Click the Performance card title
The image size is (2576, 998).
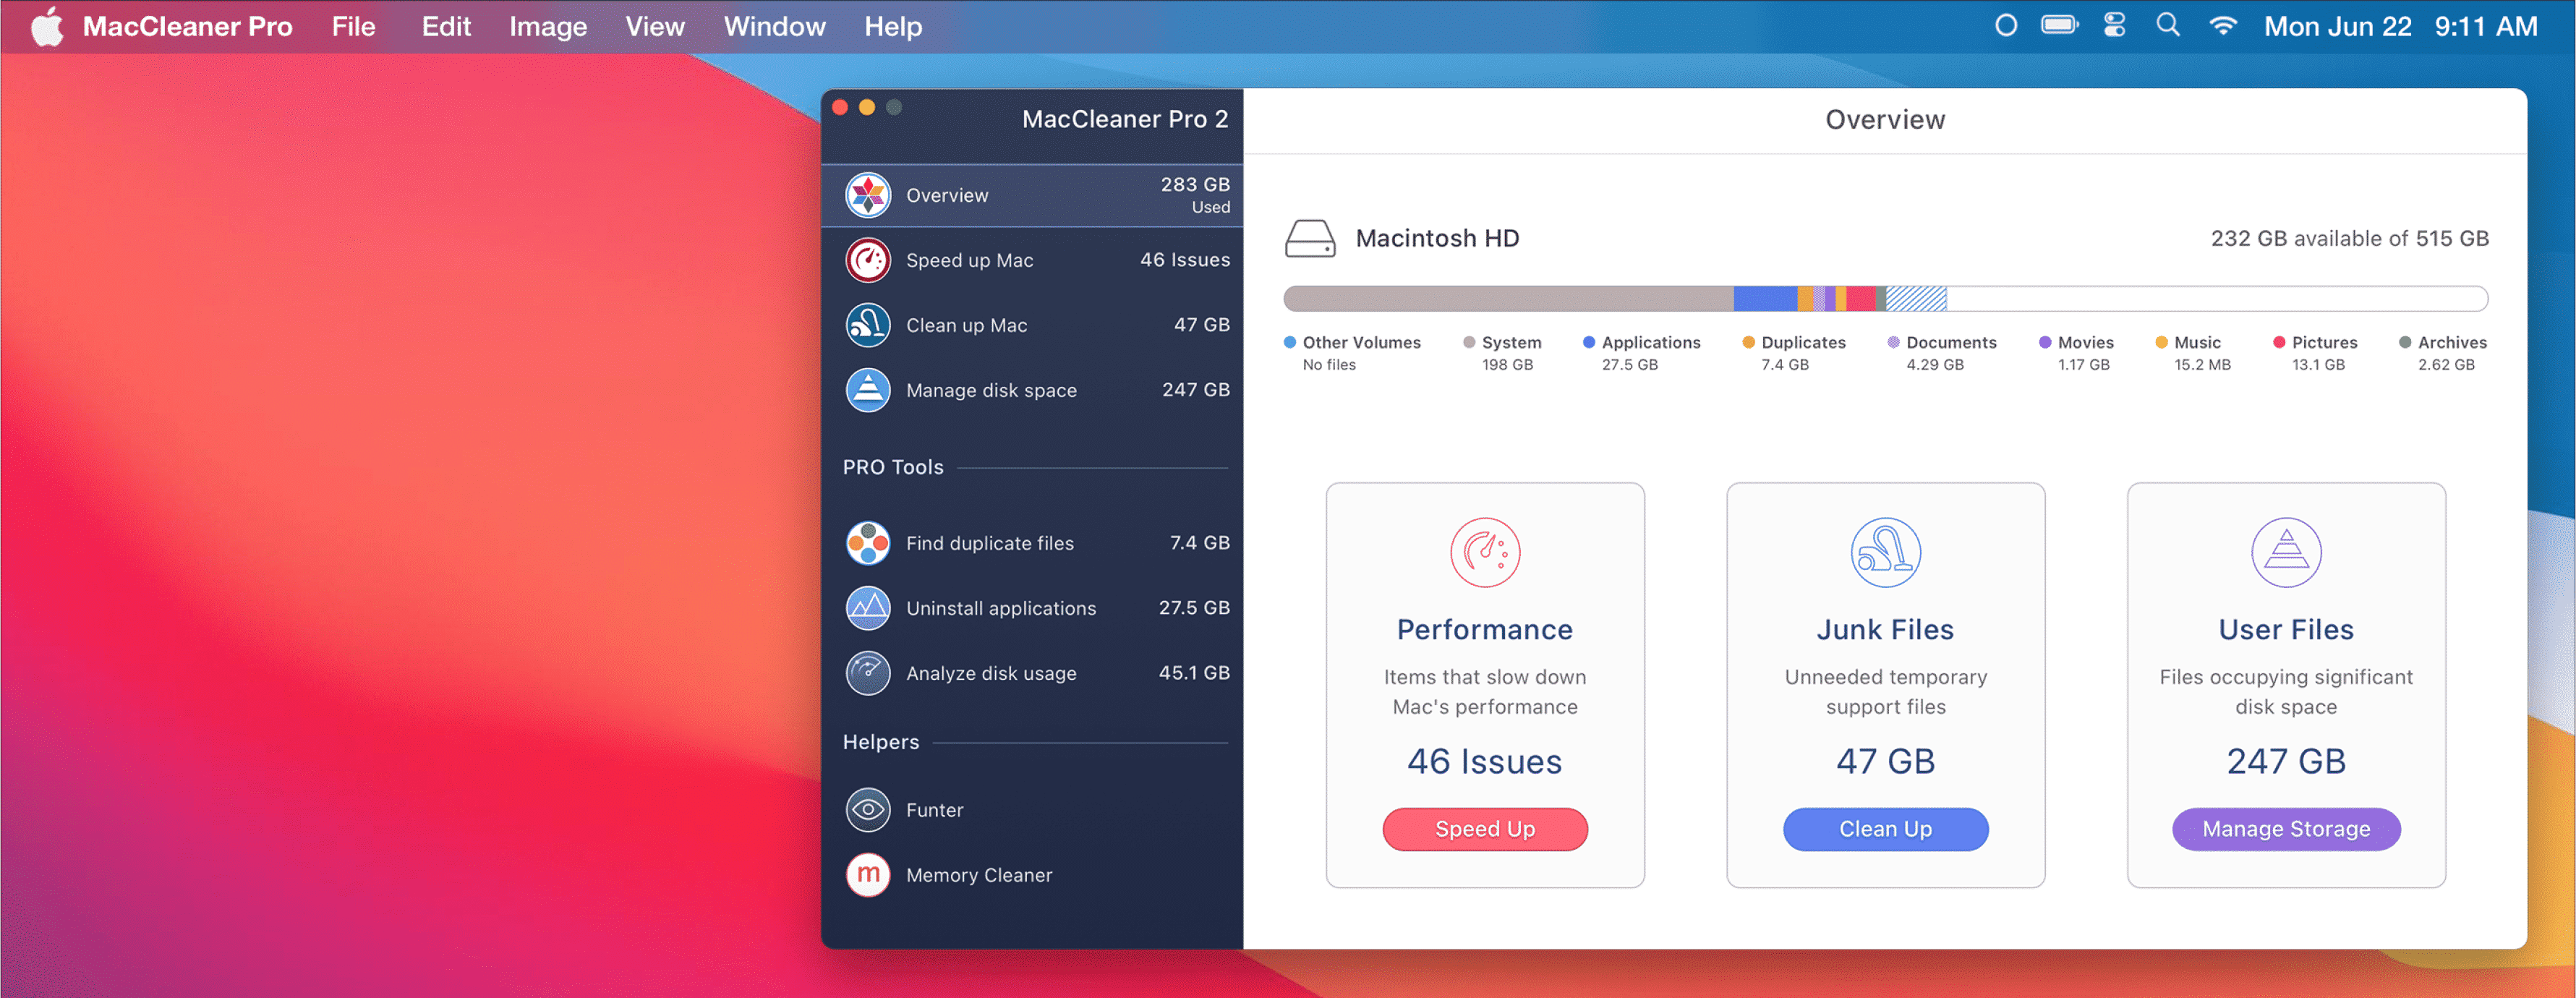click(1485, 630)
